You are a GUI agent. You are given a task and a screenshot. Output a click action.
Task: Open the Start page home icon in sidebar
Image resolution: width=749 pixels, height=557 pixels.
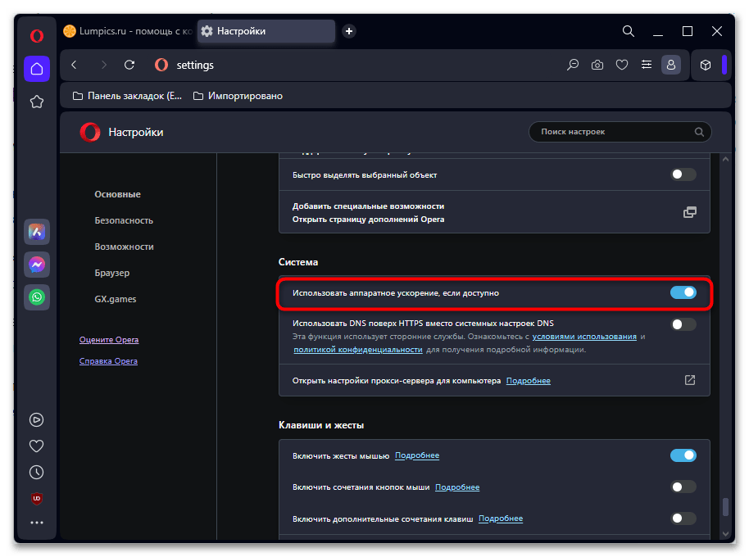click(37, 69)
